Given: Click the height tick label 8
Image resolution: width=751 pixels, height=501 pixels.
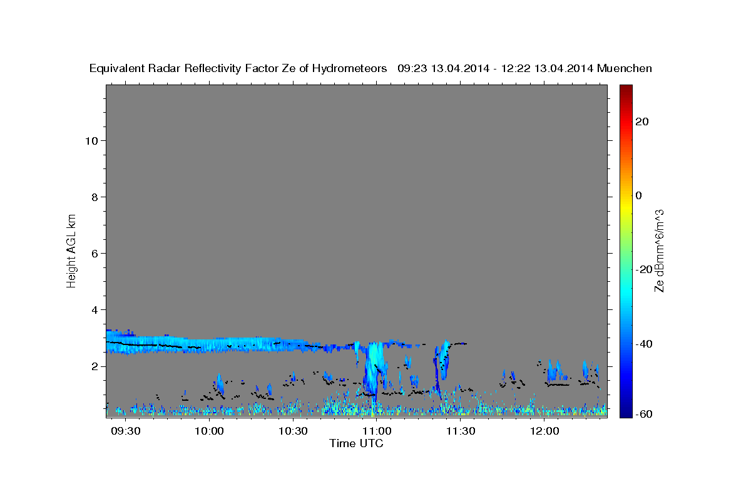Looking at the screenshot, I should pos(95,197).
